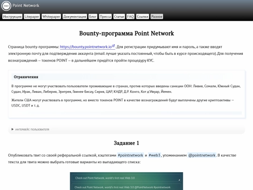Screen dimensions: 253x190
Task: Open the Статьи menu item
Action: pos(119,16)
